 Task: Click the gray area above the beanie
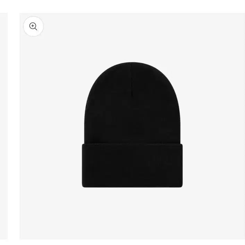132,37
